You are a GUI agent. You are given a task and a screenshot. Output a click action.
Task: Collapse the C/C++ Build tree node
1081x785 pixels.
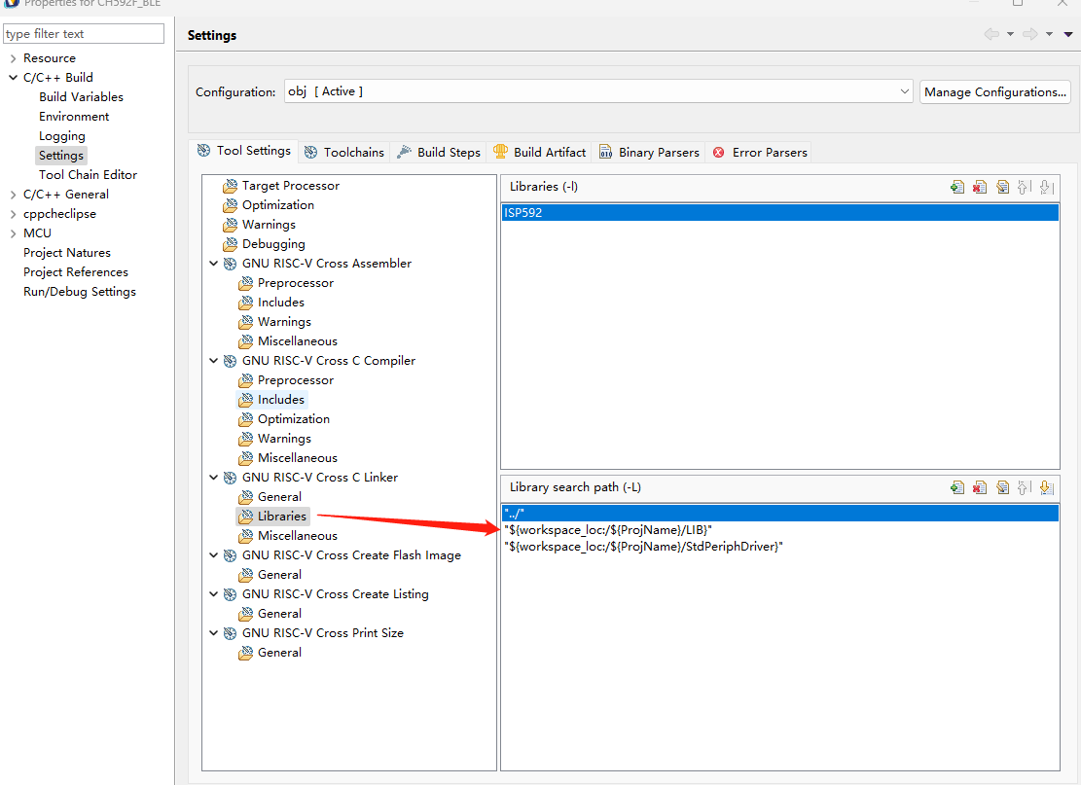(13, 78)
